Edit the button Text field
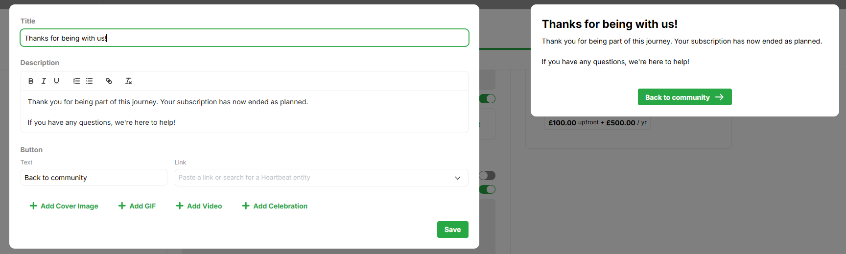The width and height of the screenshot is (846, 254). [x=94, y=178]
